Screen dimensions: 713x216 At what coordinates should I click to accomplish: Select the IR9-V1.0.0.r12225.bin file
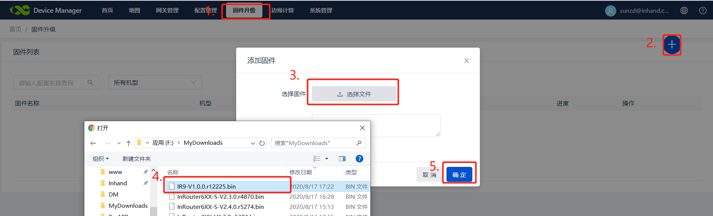point(206,186)
